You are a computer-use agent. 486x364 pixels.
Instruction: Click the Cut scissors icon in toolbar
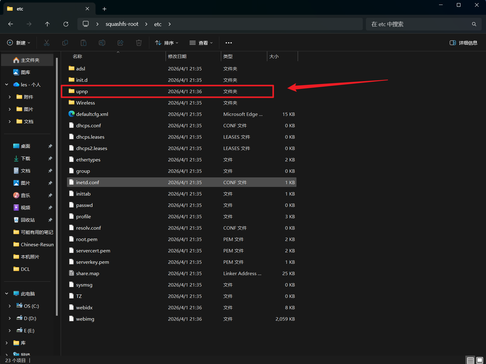coord(47,43)
